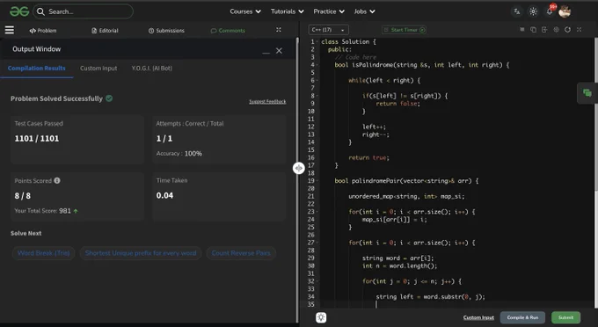Expand the Courses menu
598x327 pixels.
click(245, 11)
